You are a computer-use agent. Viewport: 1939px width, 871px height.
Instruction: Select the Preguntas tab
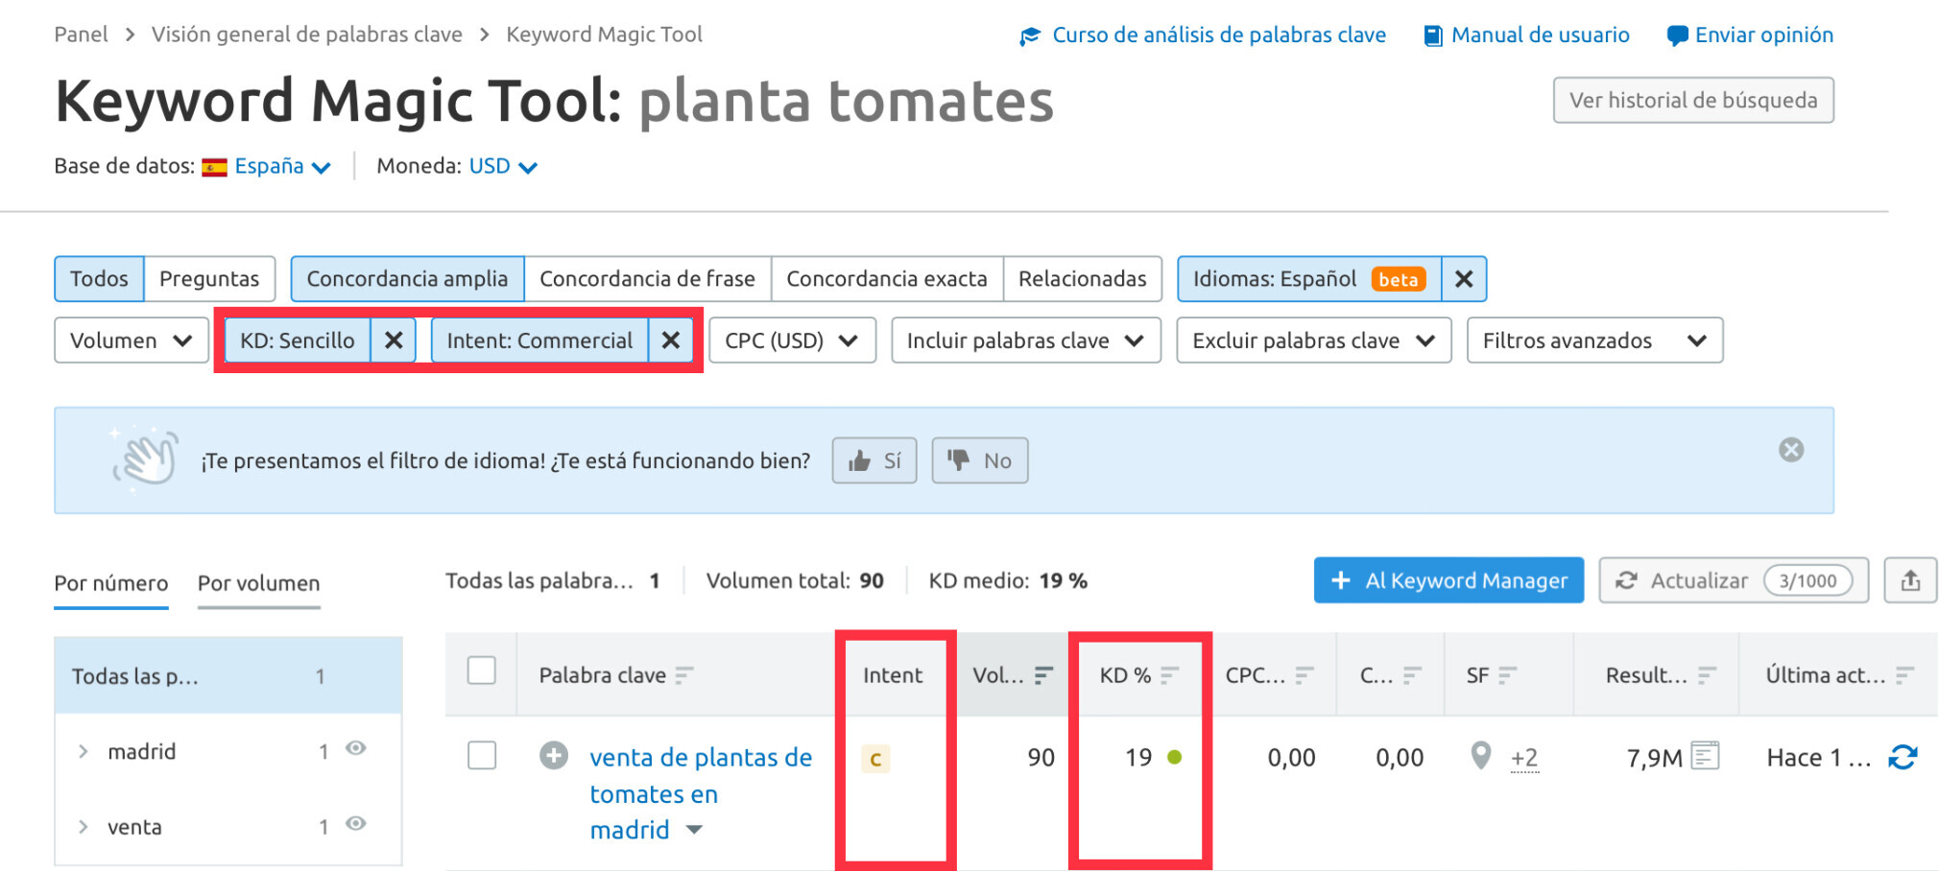click(209, 278)
